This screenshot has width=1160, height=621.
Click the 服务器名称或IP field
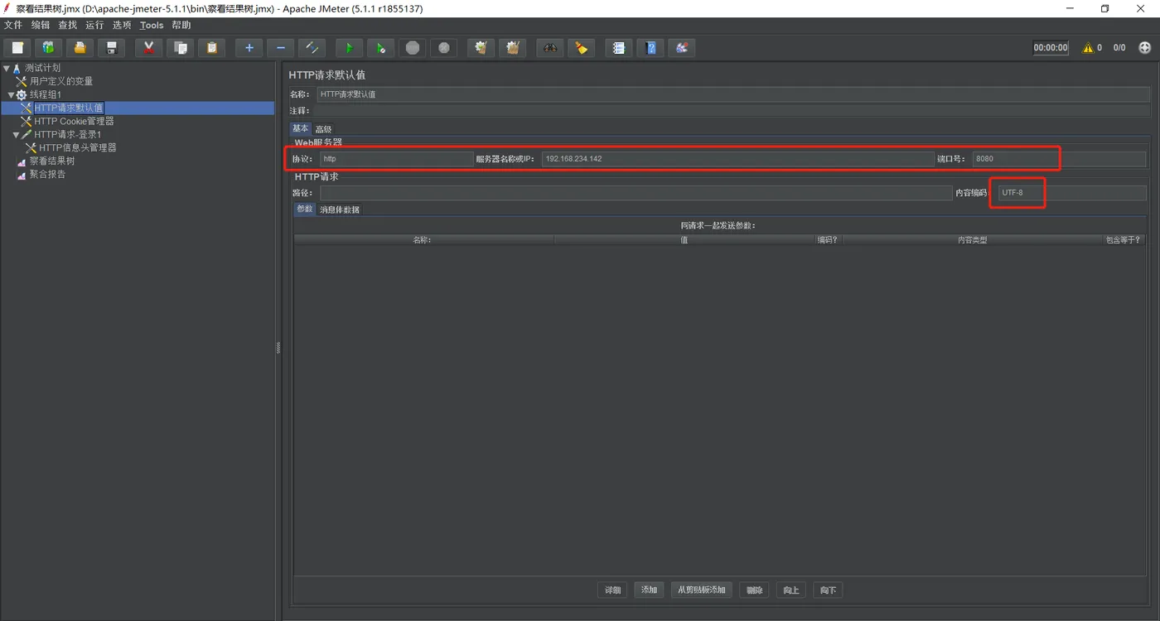(x=737, y=159)
